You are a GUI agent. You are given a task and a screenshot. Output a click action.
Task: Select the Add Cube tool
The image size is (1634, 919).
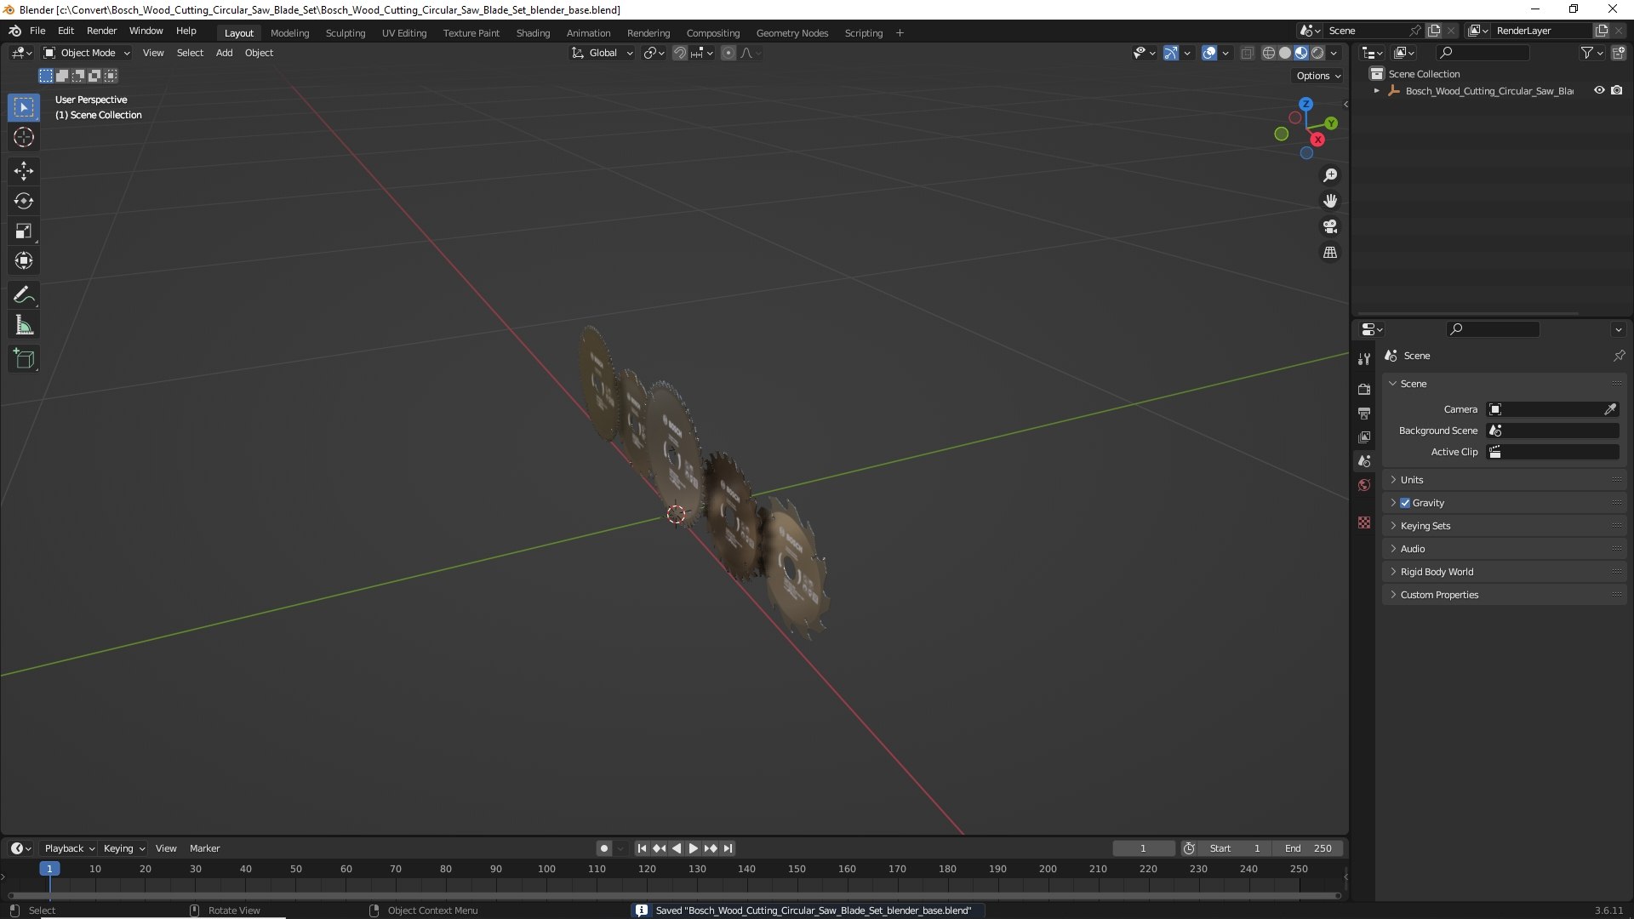(x=24, y=359)
